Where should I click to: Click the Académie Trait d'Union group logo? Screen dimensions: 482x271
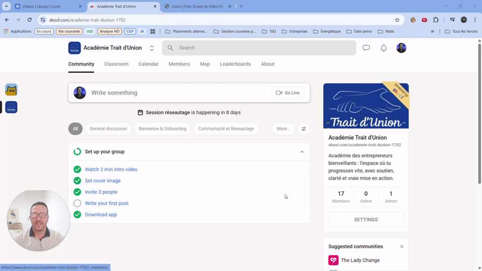tap(74, 48)
